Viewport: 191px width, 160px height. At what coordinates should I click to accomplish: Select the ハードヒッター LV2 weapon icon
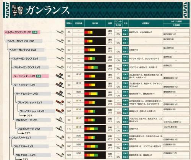60,94
